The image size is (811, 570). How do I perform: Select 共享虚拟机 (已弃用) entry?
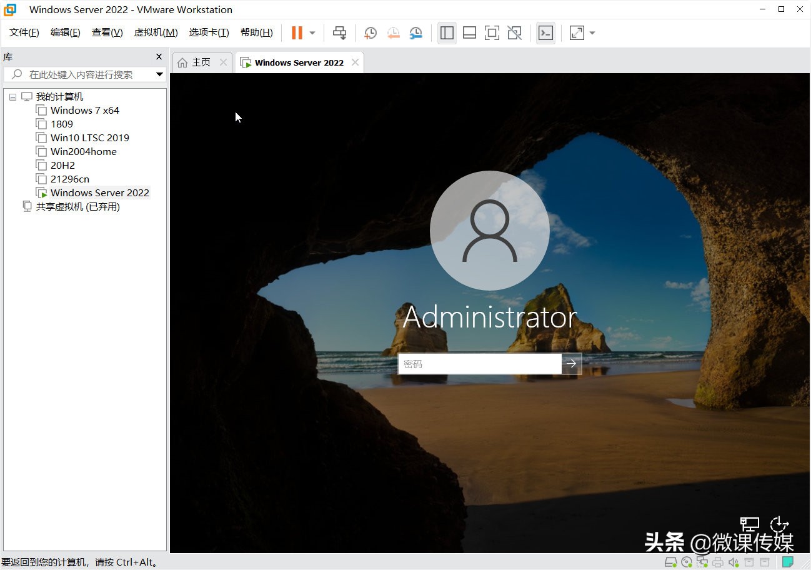(77, 207)
